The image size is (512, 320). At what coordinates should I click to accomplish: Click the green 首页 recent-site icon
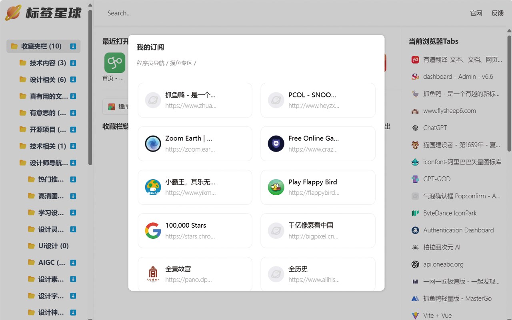click(x=115, y=63)
